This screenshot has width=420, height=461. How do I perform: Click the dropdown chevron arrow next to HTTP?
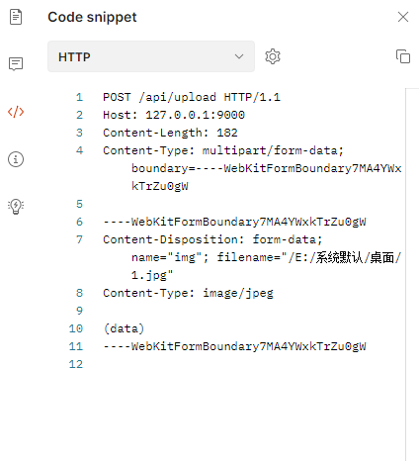(239, 56)
